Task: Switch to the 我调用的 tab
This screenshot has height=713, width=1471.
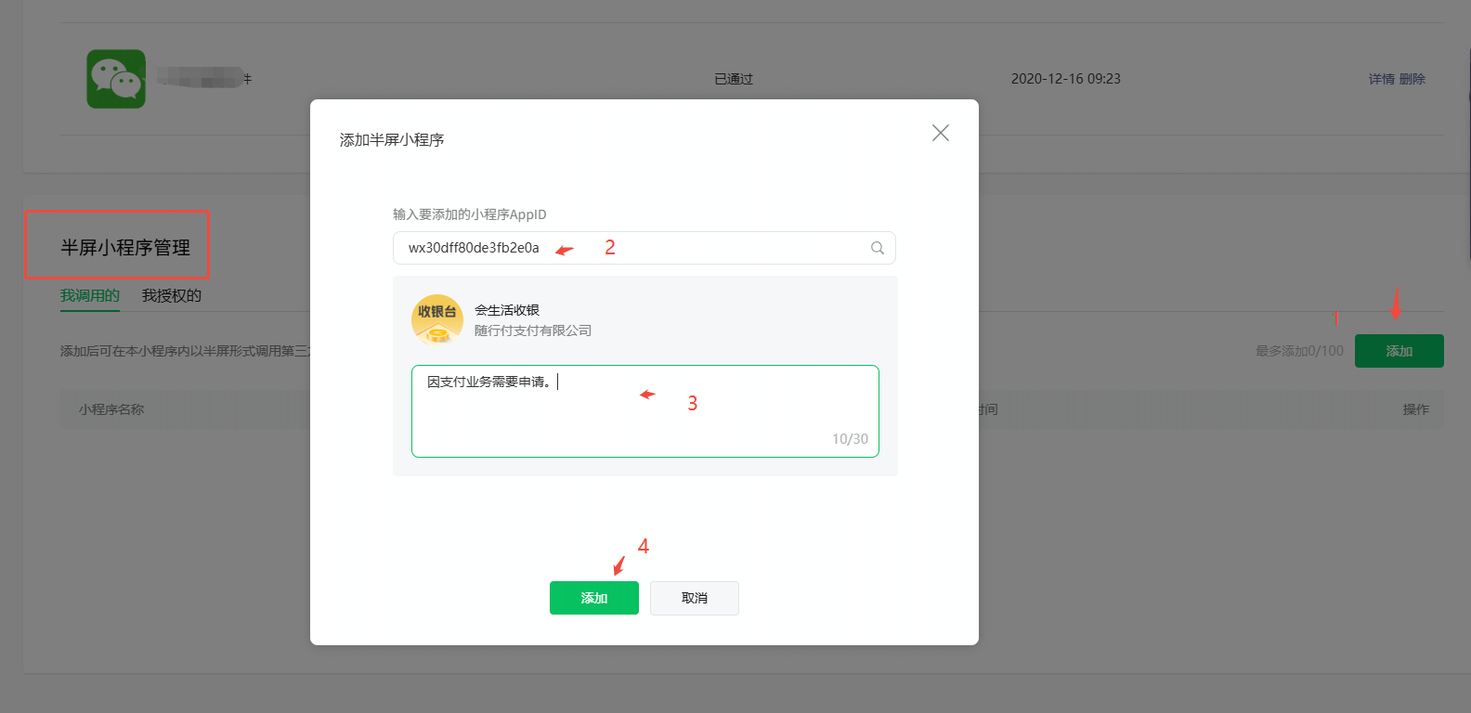Action: (x=90, y=295)
